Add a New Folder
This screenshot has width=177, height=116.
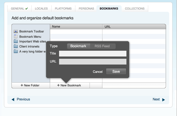pyautogui.click(x=31, y=85)
